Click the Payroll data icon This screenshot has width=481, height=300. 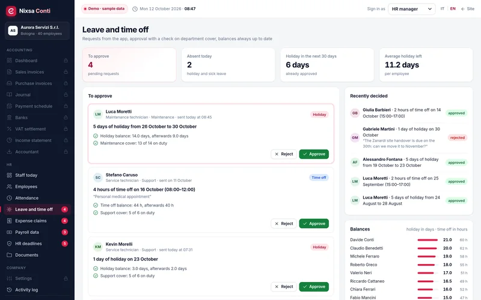click(x=9, y=232)
